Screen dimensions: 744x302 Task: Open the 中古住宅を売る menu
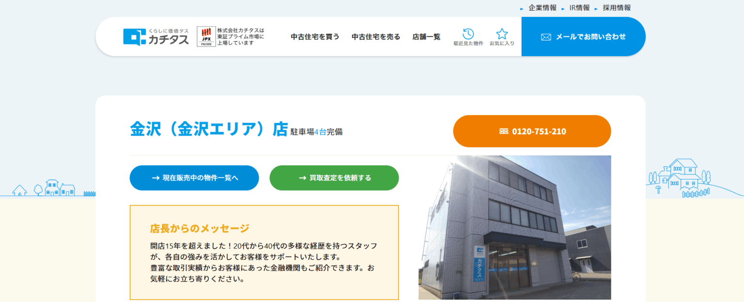point(376,37)
